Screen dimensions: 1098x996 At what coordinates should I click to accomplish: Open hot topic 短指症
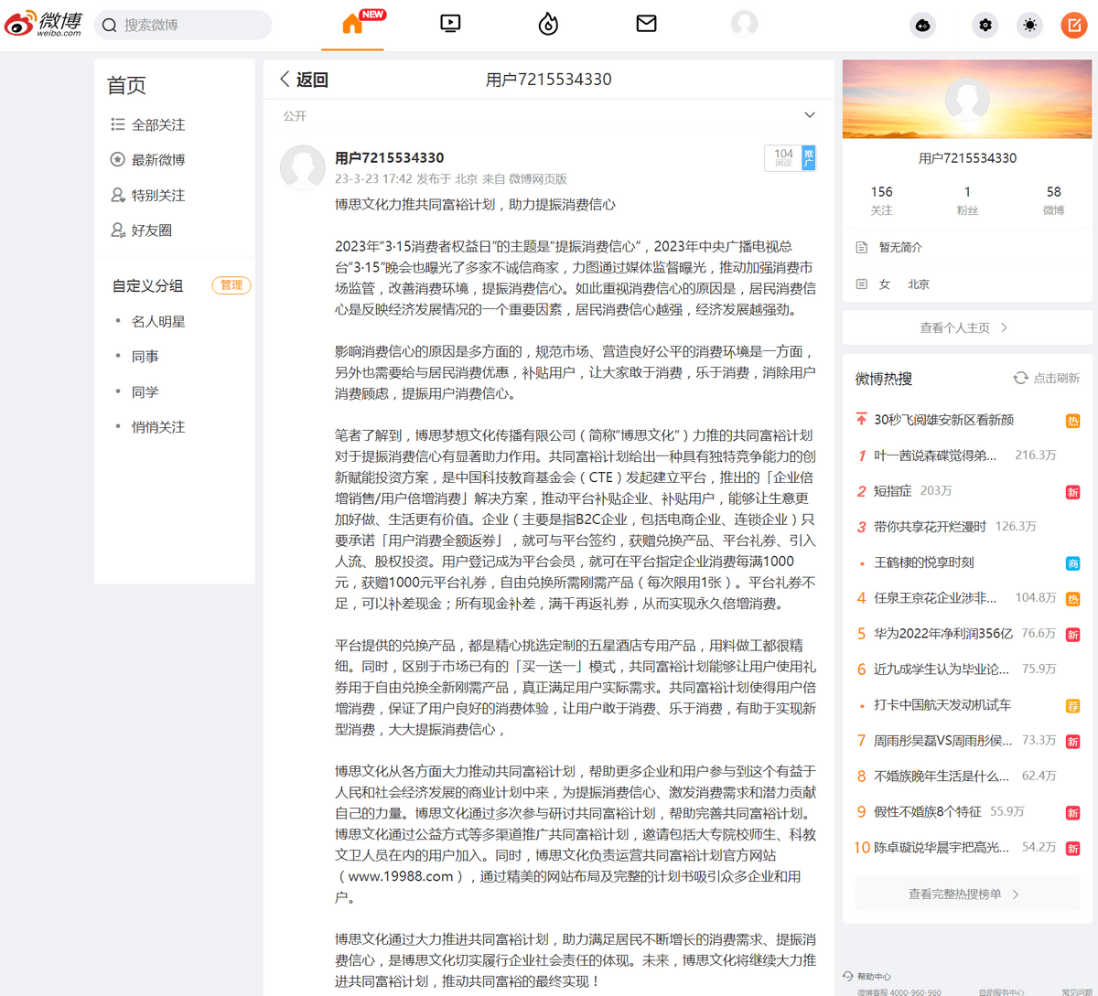click(x=892, y=491)
